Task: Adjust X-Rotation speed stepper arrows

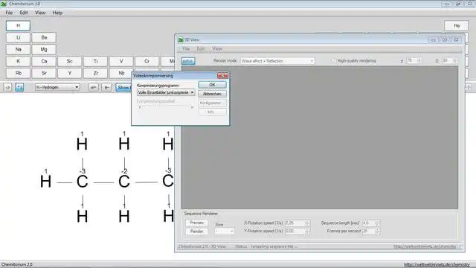Action: [307, 223]
